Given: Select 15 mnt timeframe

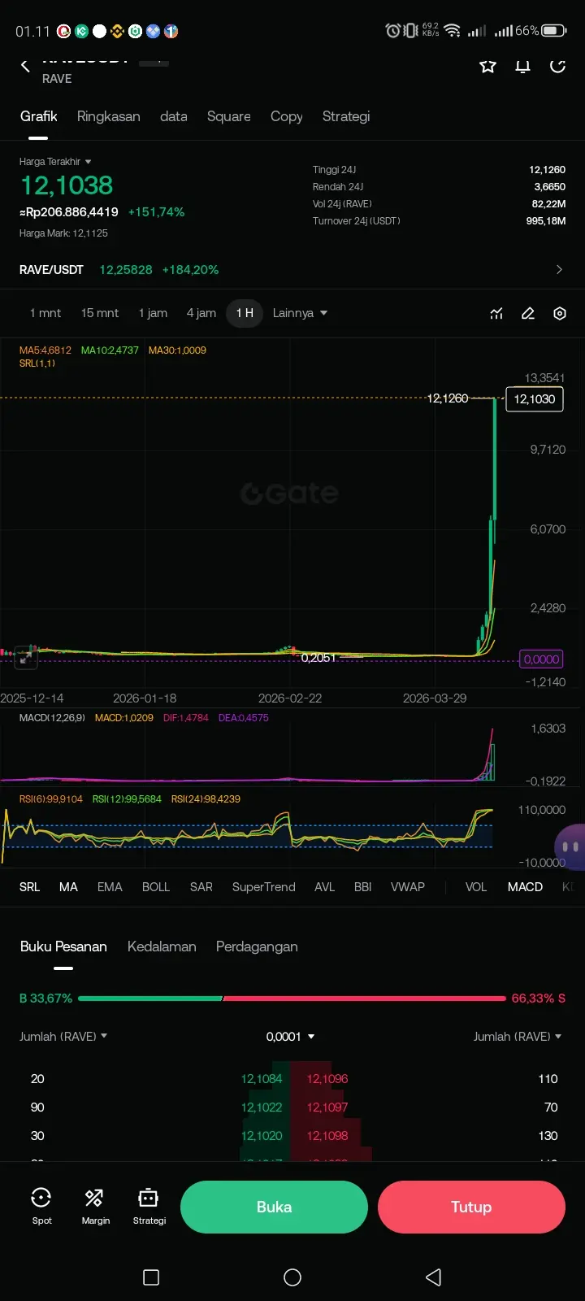Looking at the screenshot, I should (99, 313).
